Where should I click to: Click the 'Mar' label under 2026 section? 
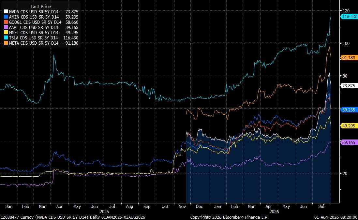(x=251, y=207)
